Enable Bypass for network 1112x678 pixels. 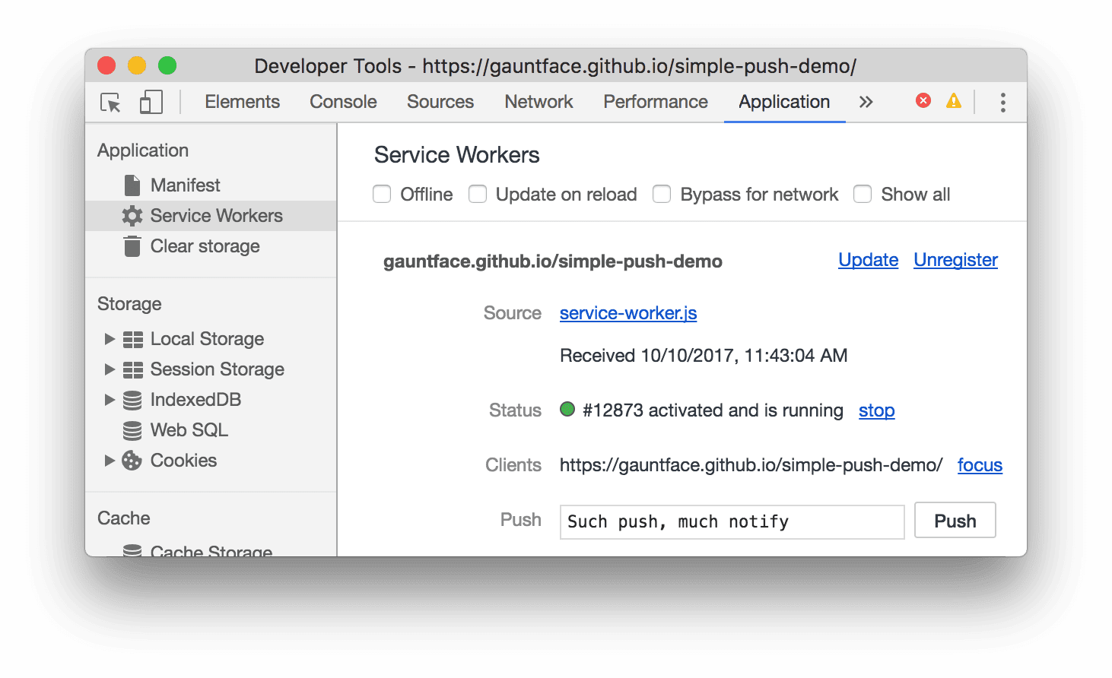point(662,194)
